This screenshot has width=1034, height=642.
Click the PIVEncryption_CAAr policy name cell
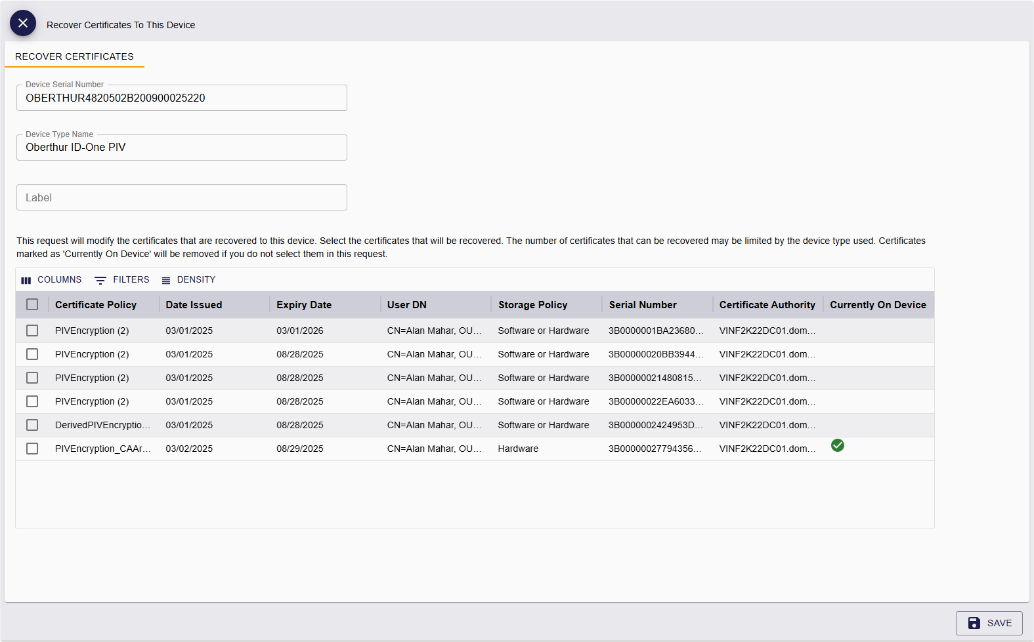click(103, 449)
